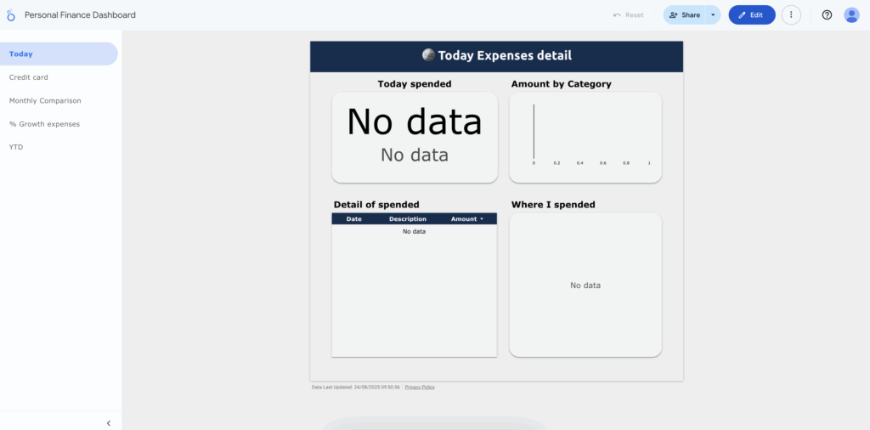Open the % Growth expenses page
870x430 pixels.
[x=44, y=124]
